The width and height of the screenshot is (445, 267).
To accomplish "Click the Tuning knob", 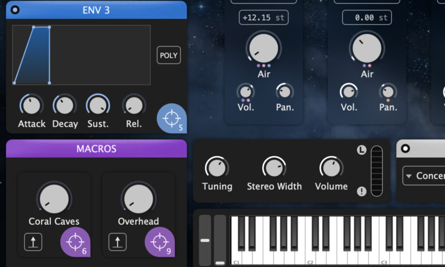I will [x=217, y=168].
